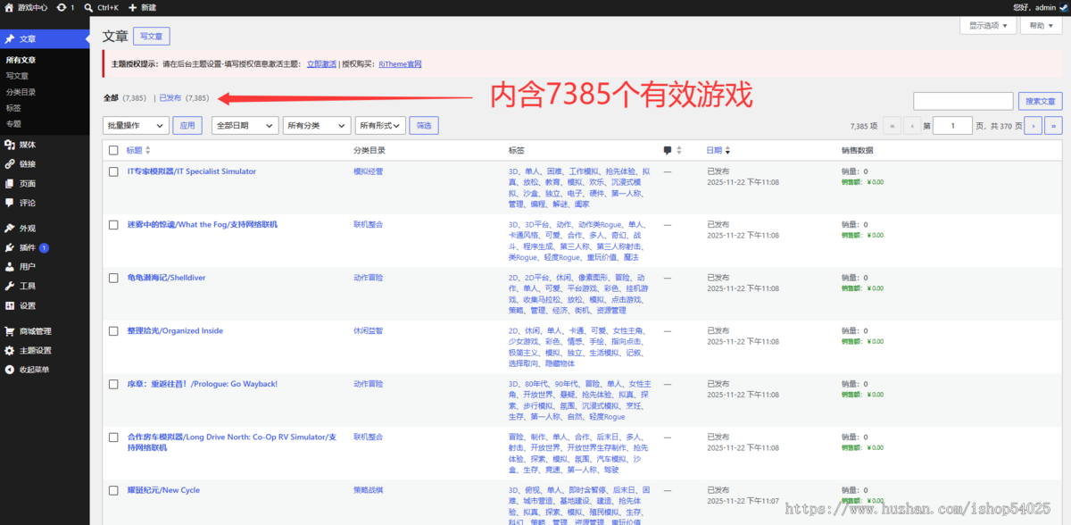Screen dimensions: 1071x525
Task: Open the 评论 comments icon in sidebar
Action: [9, 203]
